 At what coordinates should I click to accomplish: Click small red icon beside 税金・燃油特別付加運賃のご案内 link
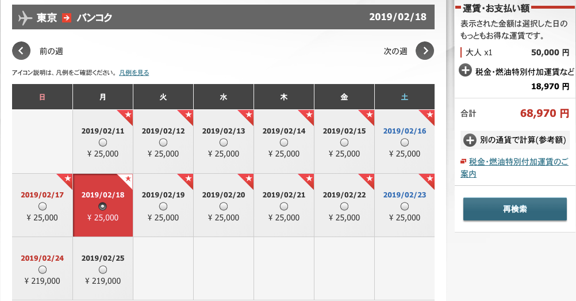click(x=463, y=162)
